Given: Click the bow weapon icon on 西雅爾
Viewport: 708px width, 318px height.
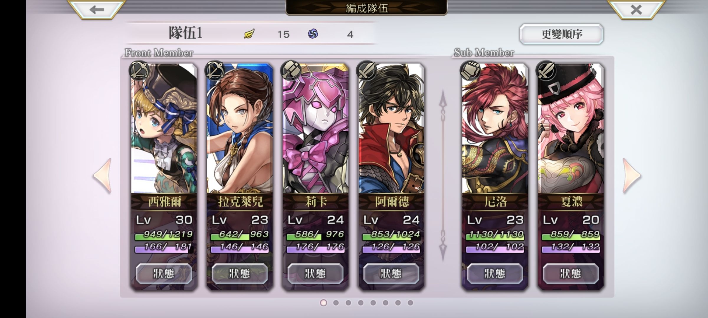Looking at the screenshot, I should coord(139,70).
